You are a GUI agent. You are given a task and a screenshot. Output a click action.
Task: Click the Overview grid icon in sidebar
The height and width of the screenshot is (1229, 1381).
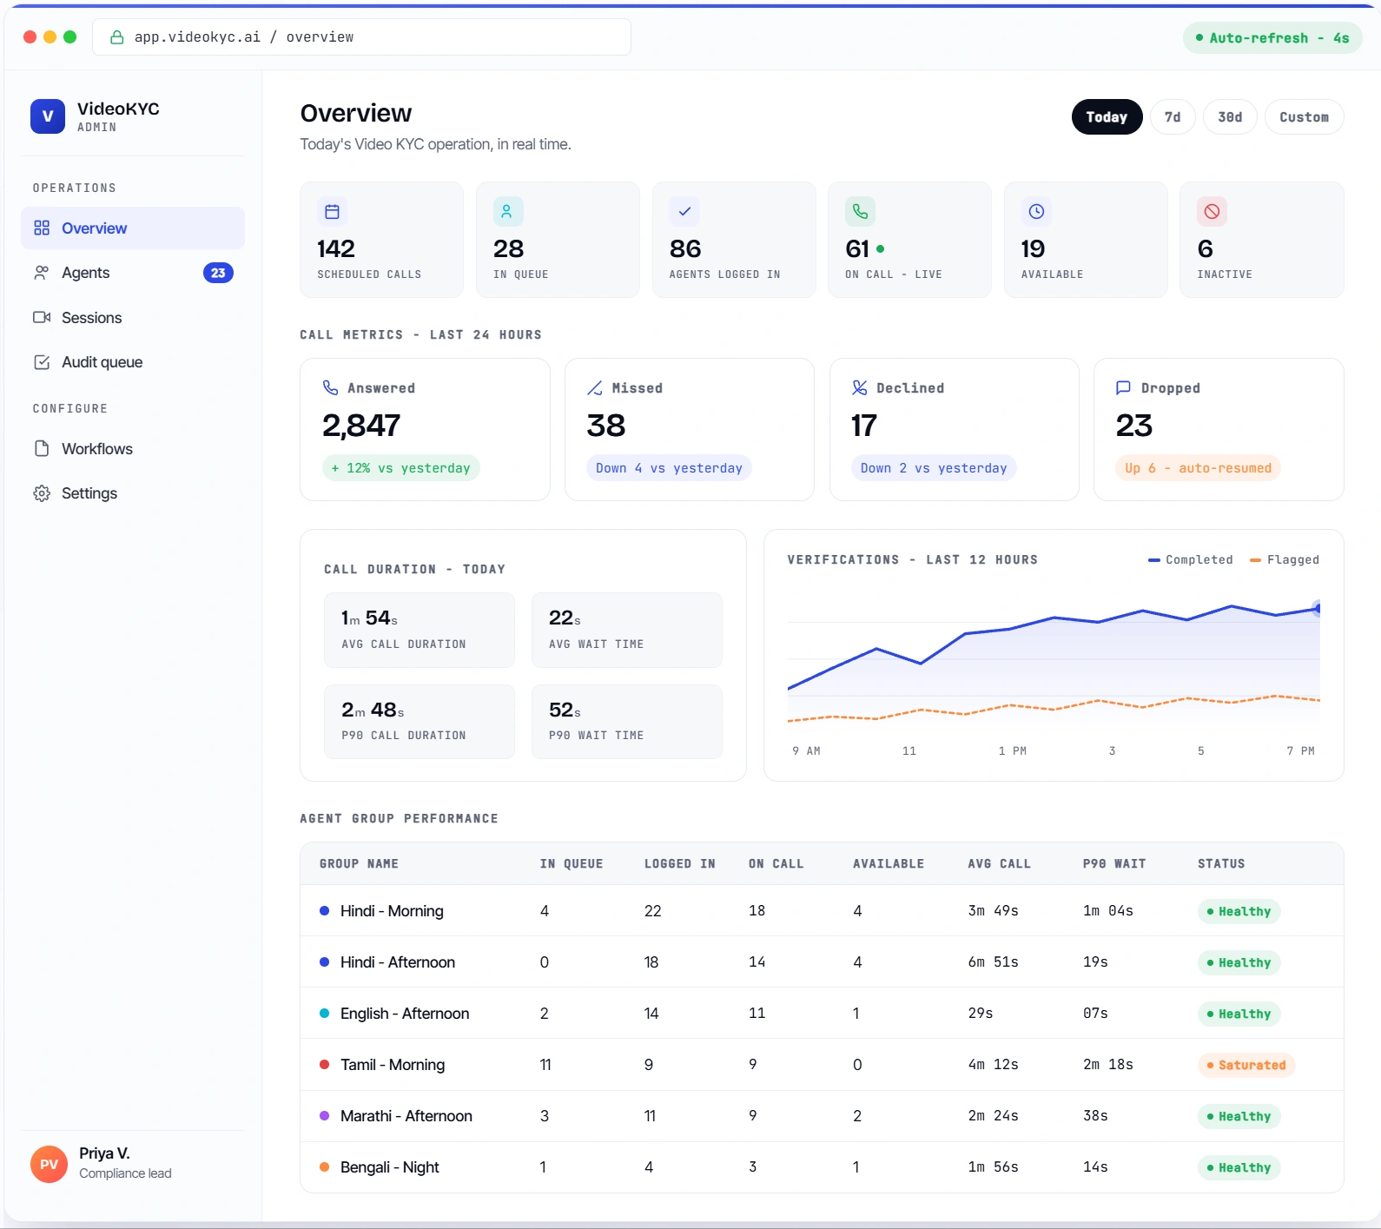click(42, 228)
